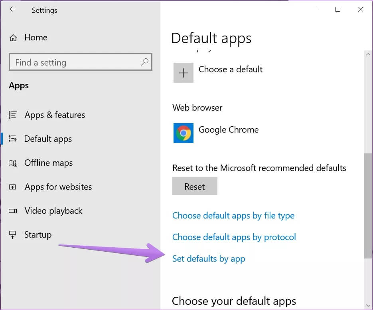
Task: Go back using the back arrow
Action: pyautogui.click(x=12, y=9)
